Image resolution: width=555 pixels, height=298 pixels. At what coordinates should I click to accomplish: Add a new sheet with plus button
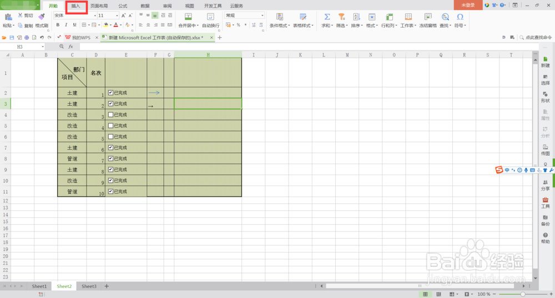[107, 286]
